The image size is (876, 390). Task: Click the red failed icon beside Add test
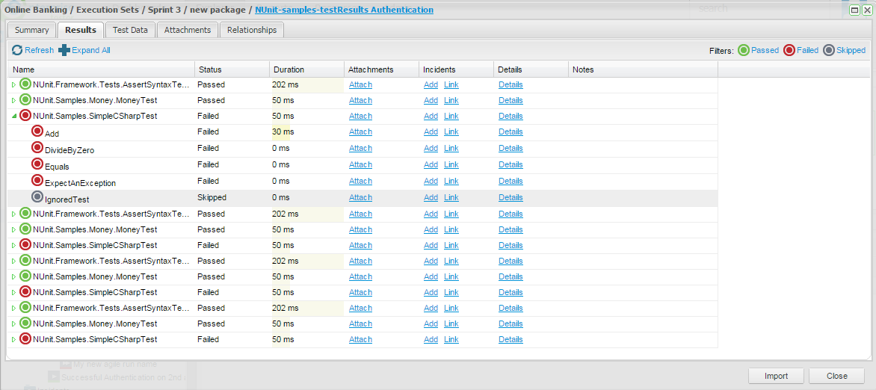(37, 131)
